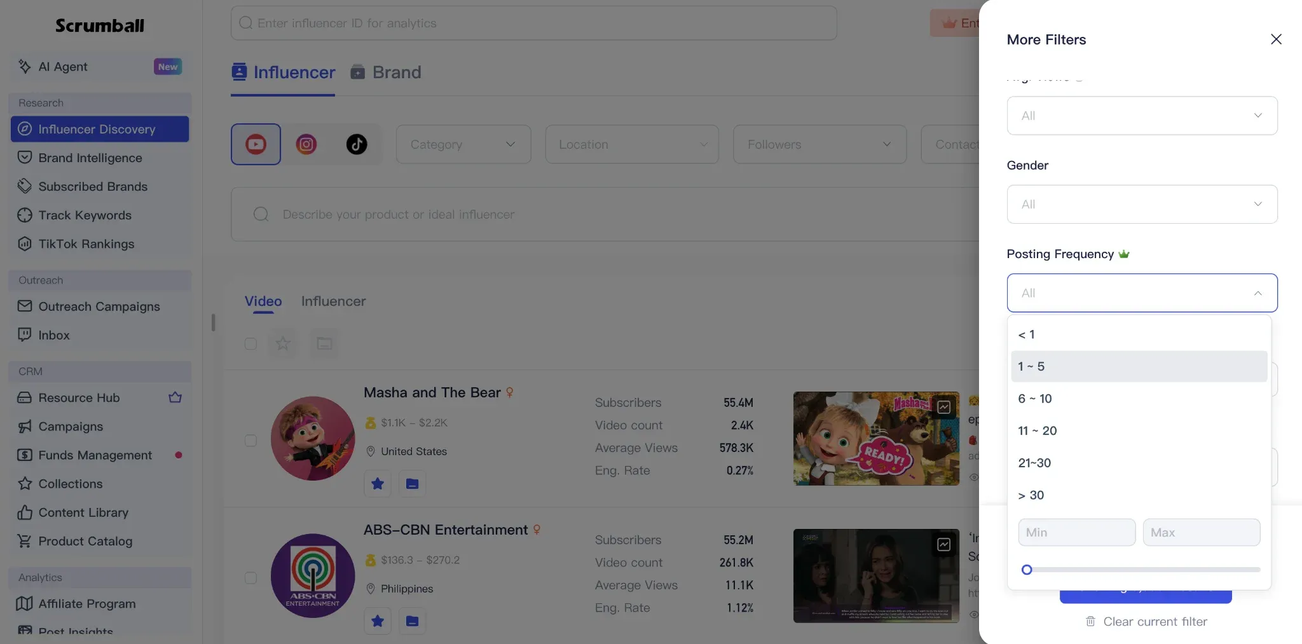The width and height of the screenshot is (1302, 644).
Task: Click the Max posting frequency field
Action: tap(1202, 532)
